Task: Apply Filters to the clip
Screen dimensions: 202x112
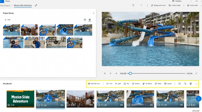Action: (158, 84)
